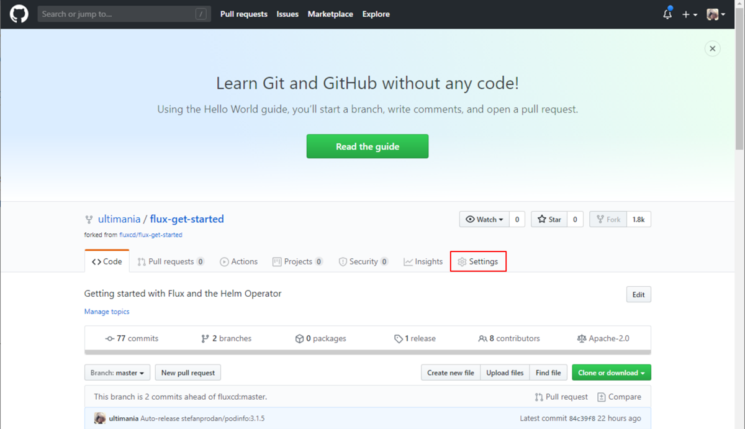Open the plus create-new menu
The width and height of the screenshot is (745, 429).
pyautogui.click(x=690, y=14)
